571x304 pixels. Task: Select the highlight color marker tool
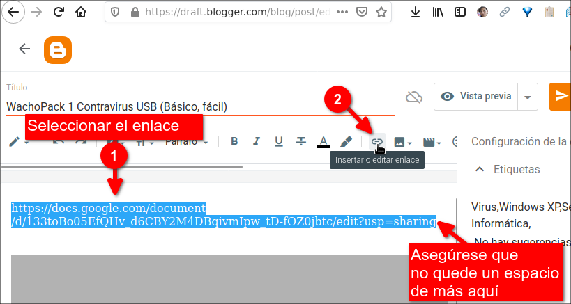pyautogui.click(x=346, y=142)
